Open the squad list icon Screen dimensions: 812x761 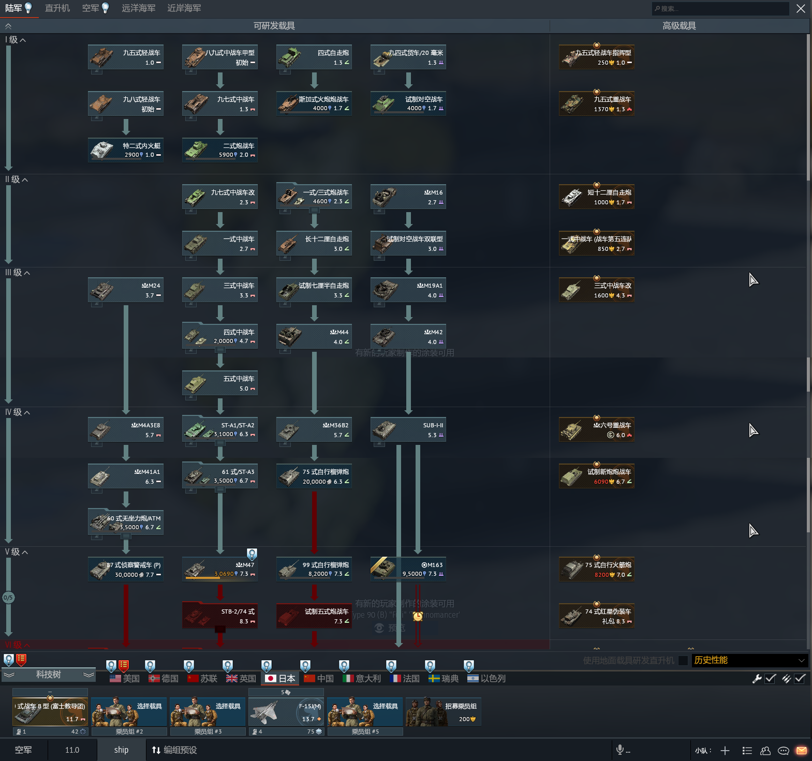(x=747, y=750)
